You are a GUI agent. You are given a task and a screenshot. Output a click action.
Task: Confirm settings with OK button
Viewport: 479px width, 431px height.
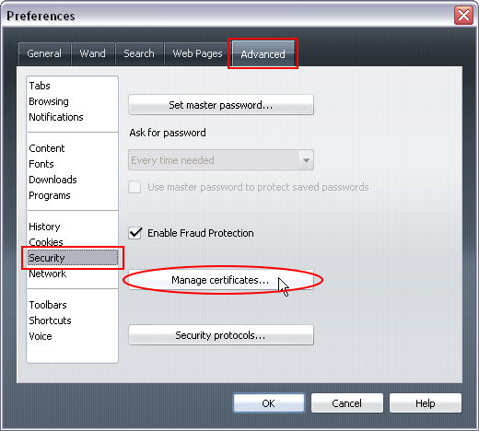click(x=269, y=403)
